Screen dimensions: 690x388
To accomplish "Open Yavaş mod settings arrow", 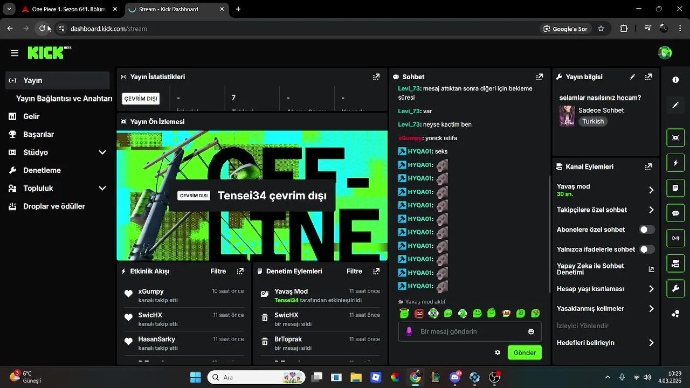I will pos(651,190).
